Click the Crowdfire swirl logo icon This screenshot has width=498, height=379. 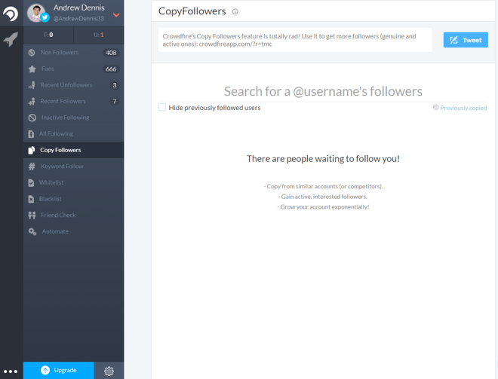click(11, 14)
